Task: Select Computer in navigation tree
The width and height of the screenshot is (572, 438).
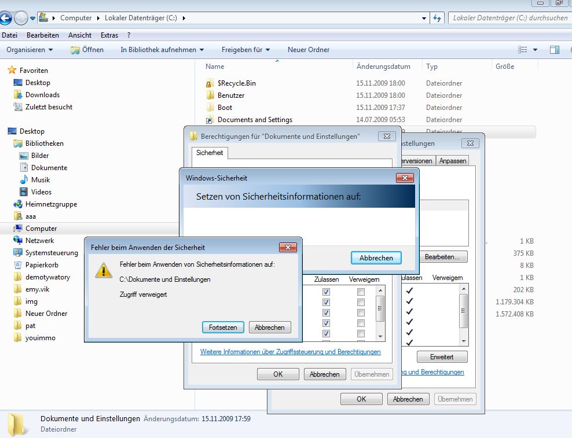Action: coord(41,229)
